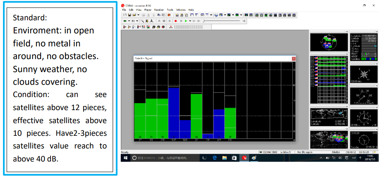Click the Open folder icon in toolbar
381x178 pixels.
[x=134, y=15]
